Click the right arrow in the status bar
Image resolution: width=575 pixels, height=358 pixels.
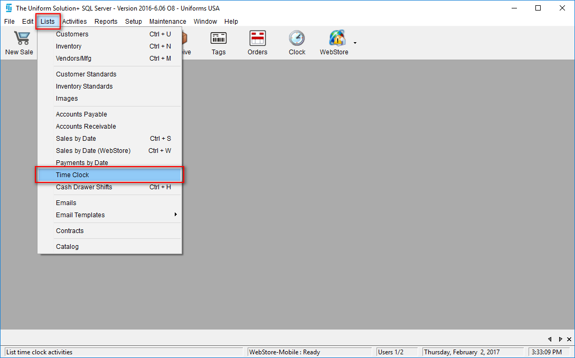click(561, 339)
